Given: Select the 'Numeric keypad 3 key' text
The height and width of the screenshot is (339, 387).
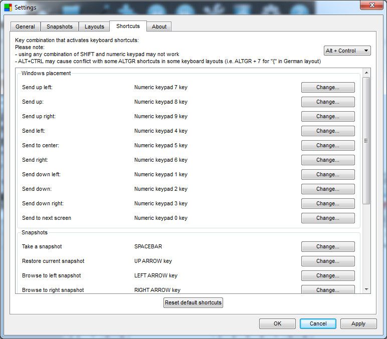Looking at the screenshot, I should click(161, 204).
